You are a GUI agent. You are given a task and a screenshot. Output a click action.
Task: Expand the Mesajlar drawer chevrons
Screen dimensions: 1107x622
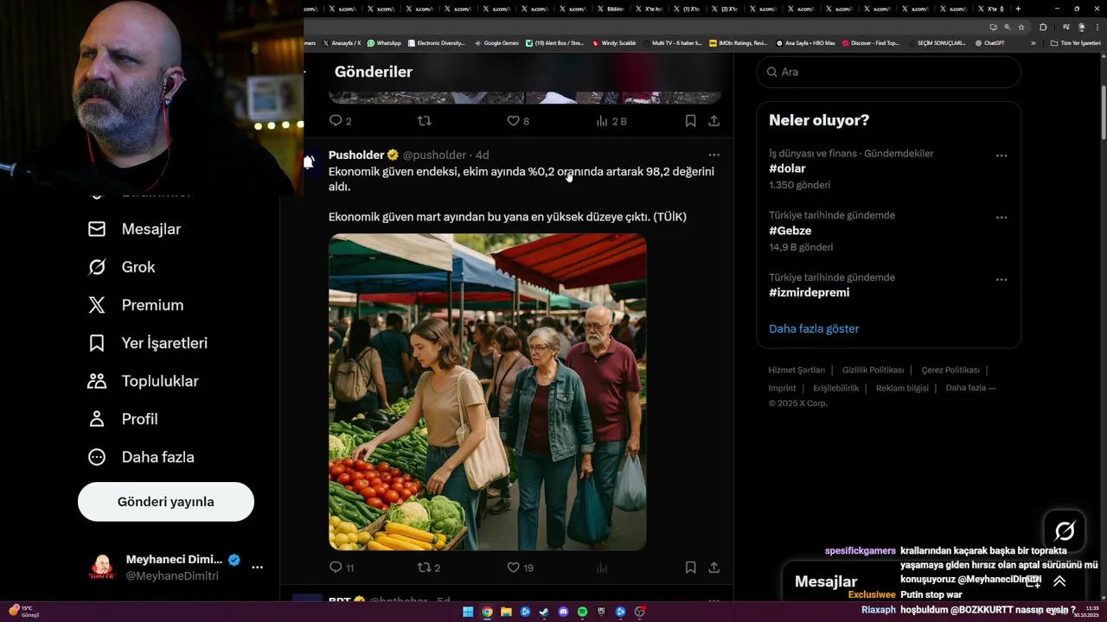pos(1059,581)
